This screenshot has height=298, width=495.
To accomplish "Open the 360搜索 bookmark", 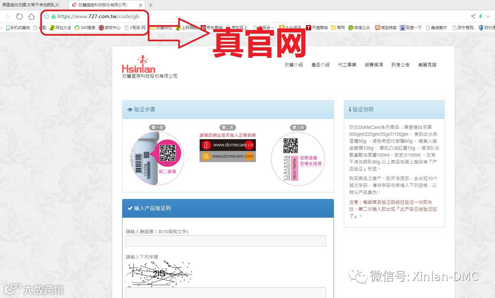I will [85, 28].
